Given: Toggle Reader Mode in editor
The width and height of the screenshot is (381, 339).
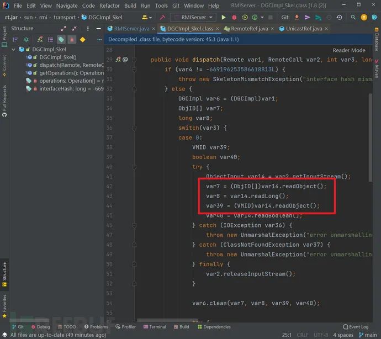Looking at the screenshot, I should [348, 50].
